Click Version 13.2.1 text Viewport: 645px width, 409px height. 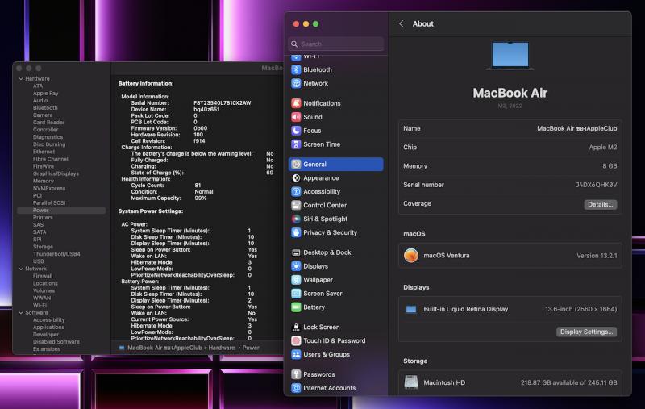tap(597, 256)
